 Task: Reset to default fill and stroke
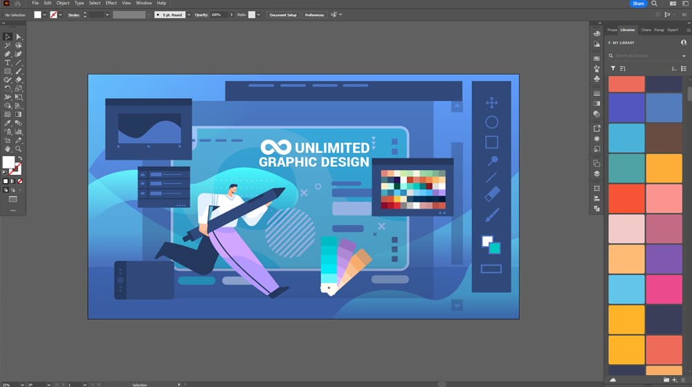click(5, 172)
